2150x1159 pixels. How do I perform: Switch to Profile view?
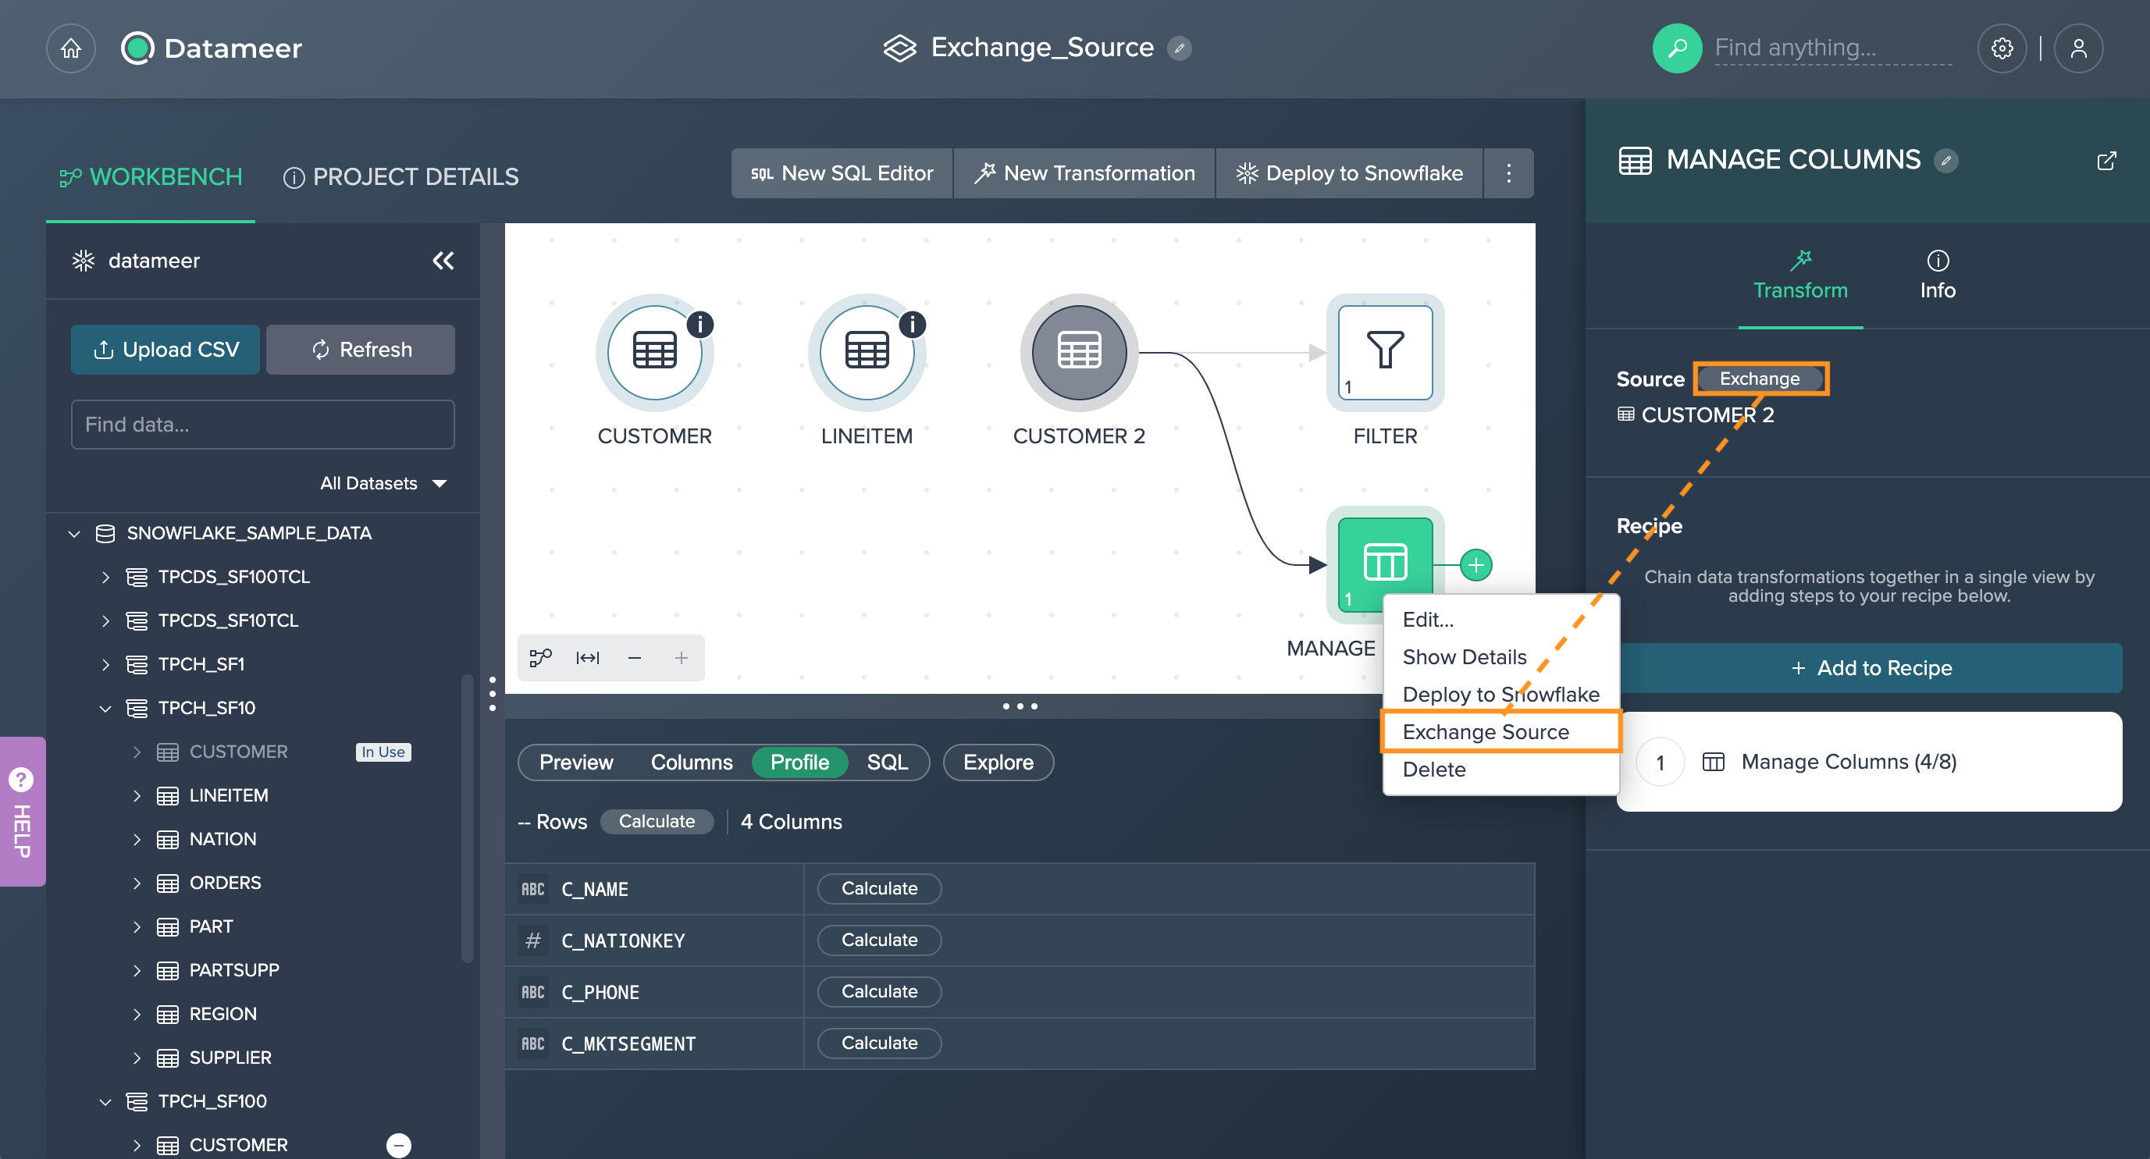pyautogui.click(x=799, y=763)
